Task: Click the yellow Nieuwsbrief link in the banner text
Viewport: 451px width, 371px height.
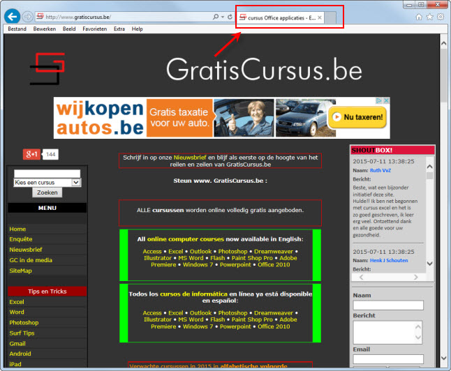Action: click(x=190, y=158)
